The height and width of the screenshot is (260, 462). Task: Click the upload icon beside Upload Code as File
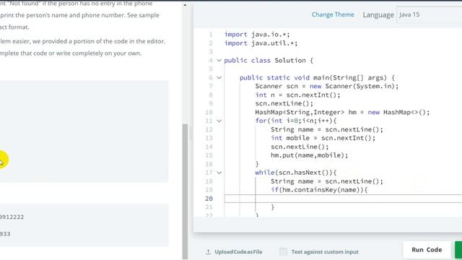(209, 252)
